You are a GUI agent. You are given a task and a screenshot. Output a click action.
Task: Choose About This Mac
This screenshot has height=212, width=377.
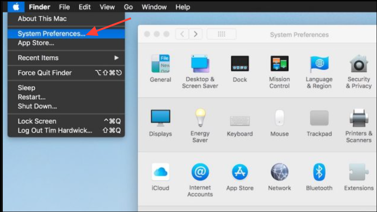tap(66, 19)
